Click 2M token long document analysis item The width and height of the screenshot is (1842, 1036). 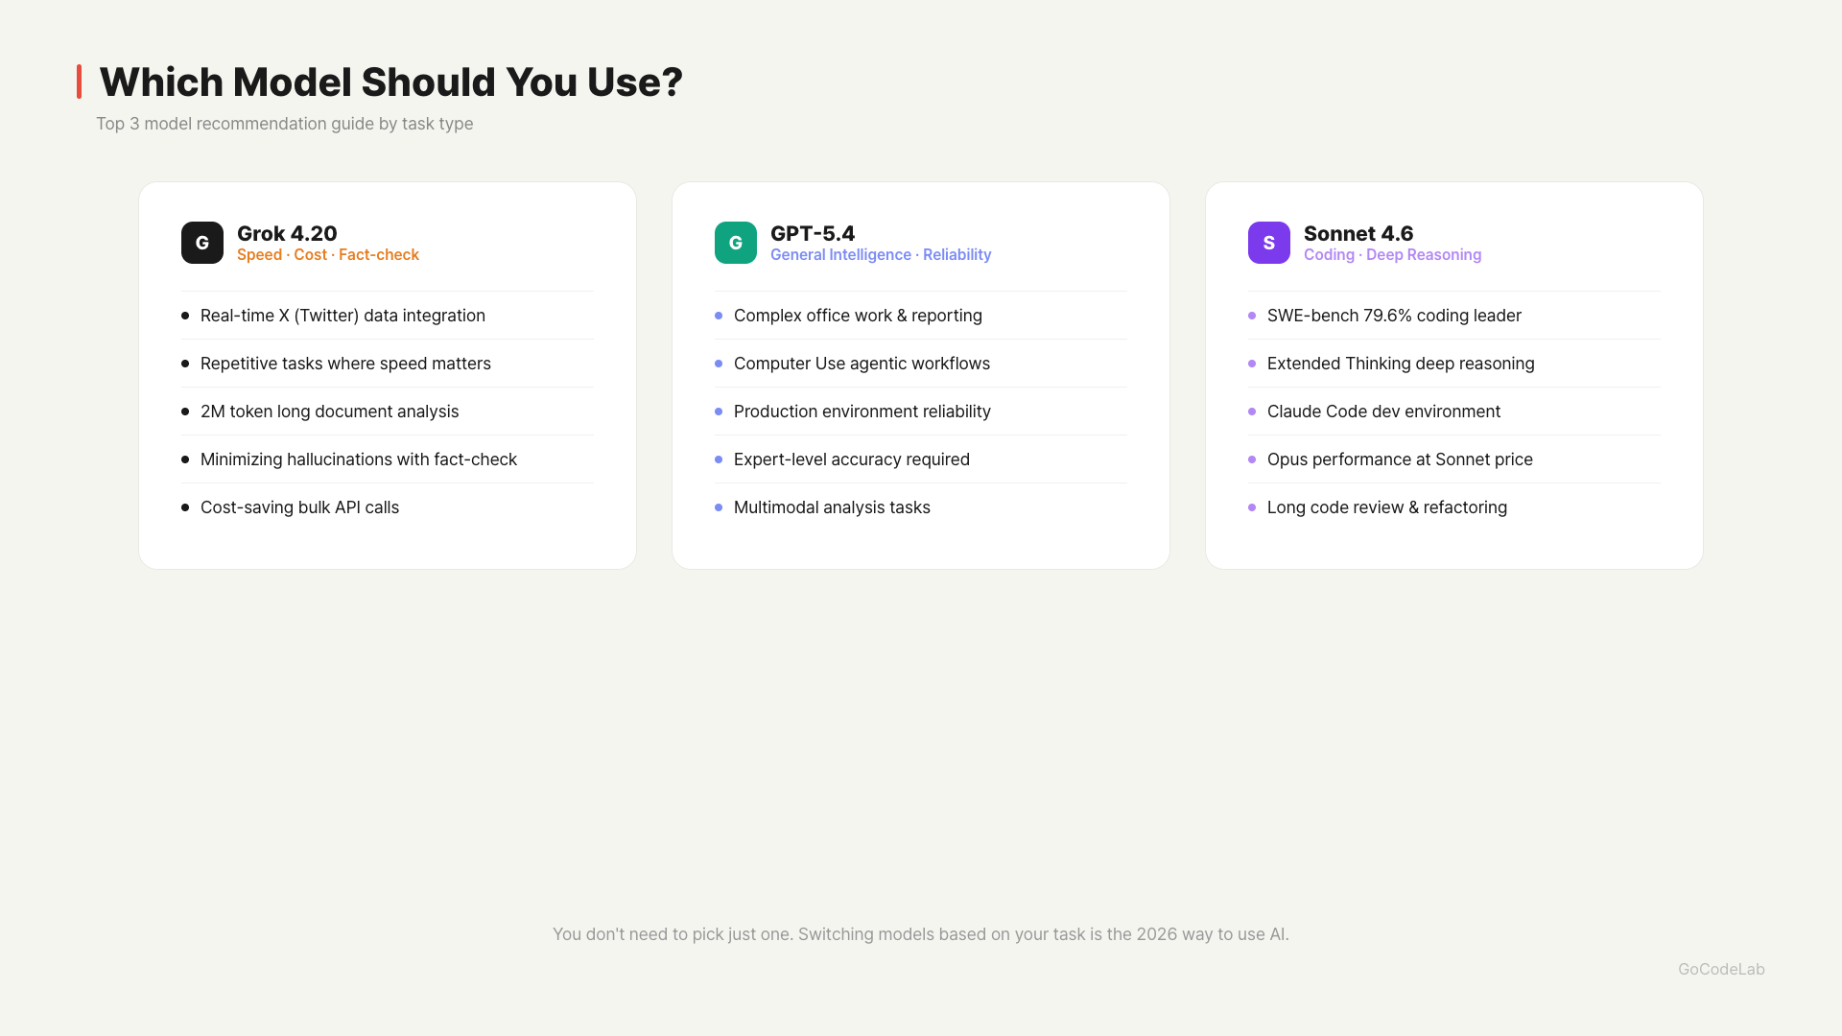[x=329, y=412]
